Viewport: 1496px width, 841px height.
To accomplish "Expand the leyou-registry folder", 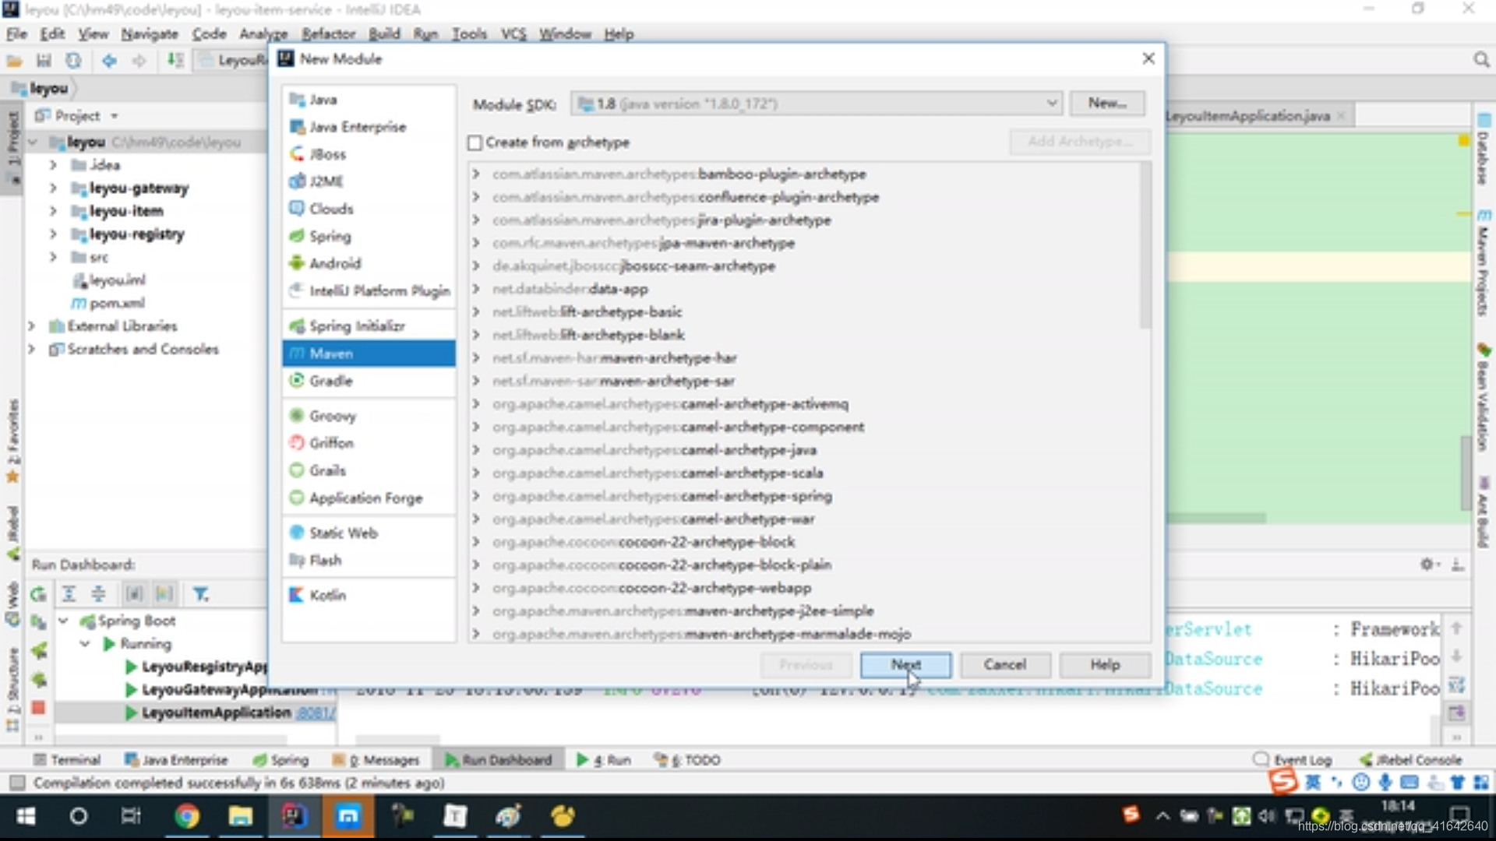I will 53,234.
